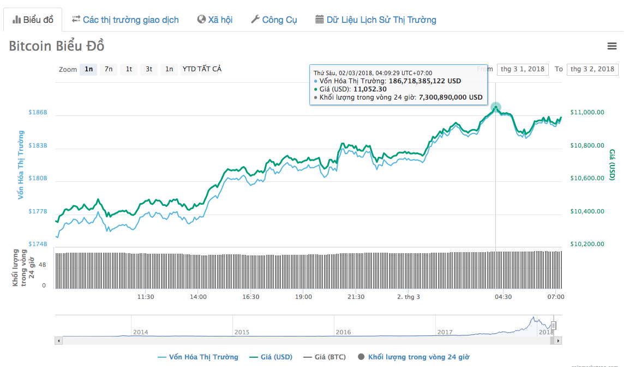Viewport: 635px width, 367px height.
Task: Open Dữ Liệu Lịch Sử Thị Trường tab
Action: click(376, 20)
